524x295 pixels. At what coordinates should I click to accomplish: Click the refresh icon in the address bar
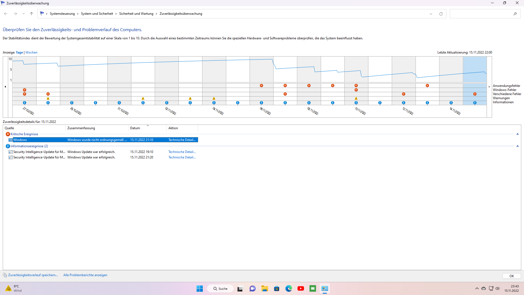(x=441, y=14)
